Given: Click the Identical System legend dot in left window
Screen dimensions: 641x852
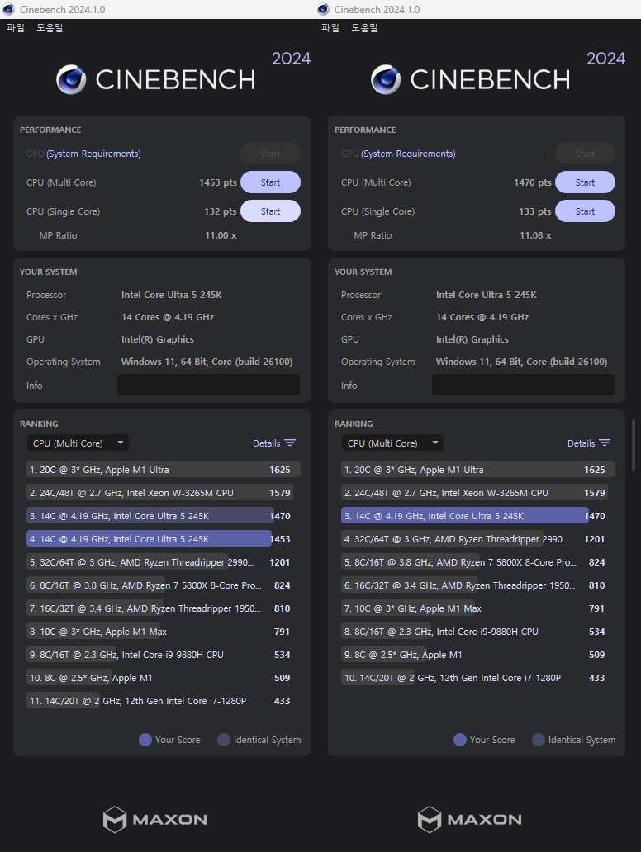Looking at the screenshot, I should pos(224,740).
